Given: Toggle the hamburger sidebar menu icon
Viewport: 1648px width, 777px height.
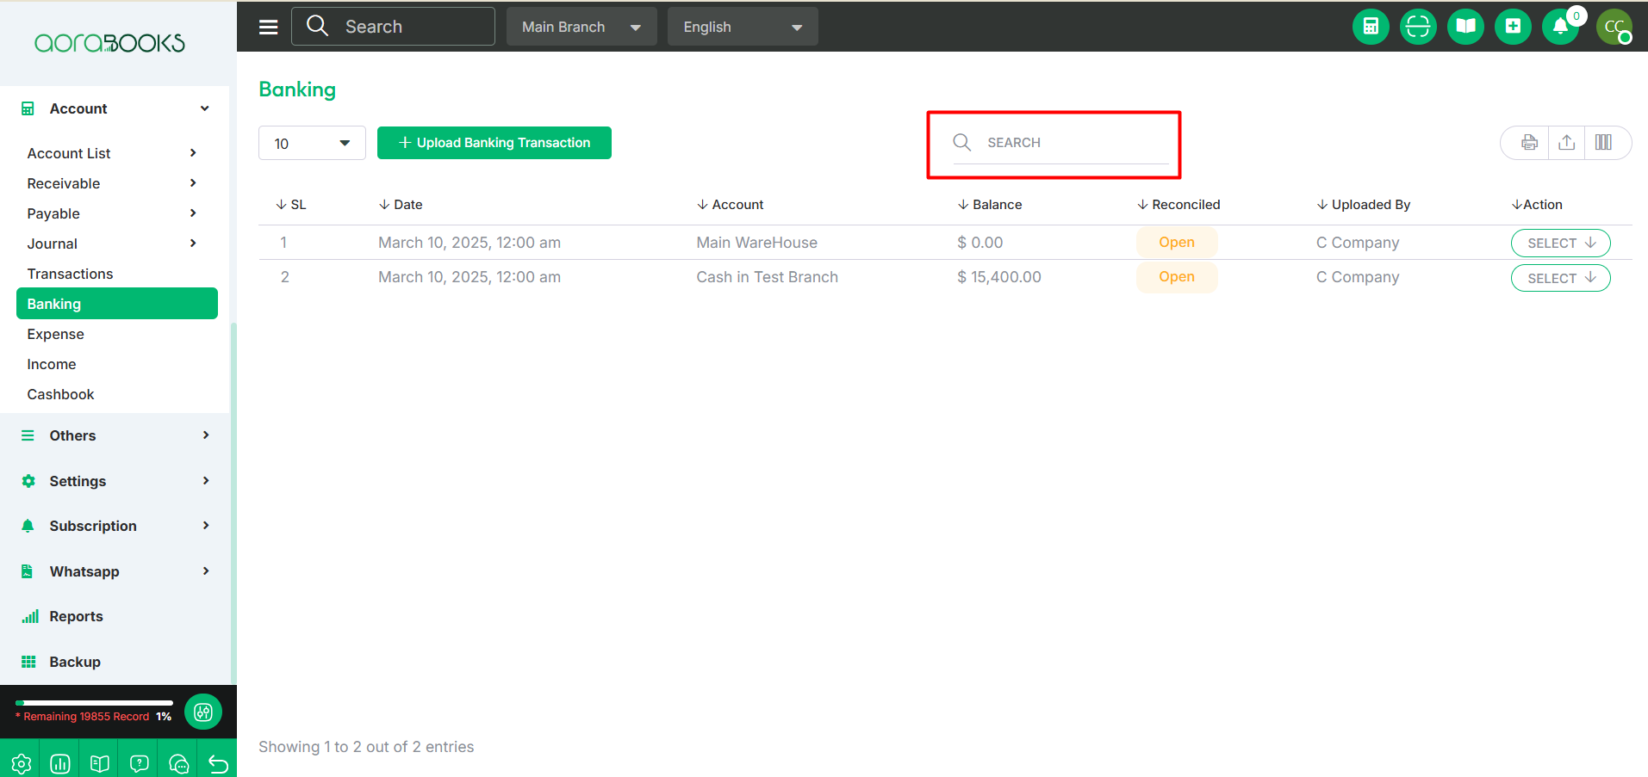Looking at the screenshot, I should (269, 27).
